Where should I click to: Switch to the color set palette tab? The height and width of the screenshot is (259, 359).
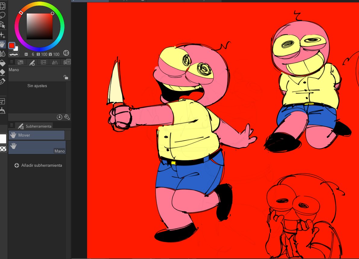(20, 62)
